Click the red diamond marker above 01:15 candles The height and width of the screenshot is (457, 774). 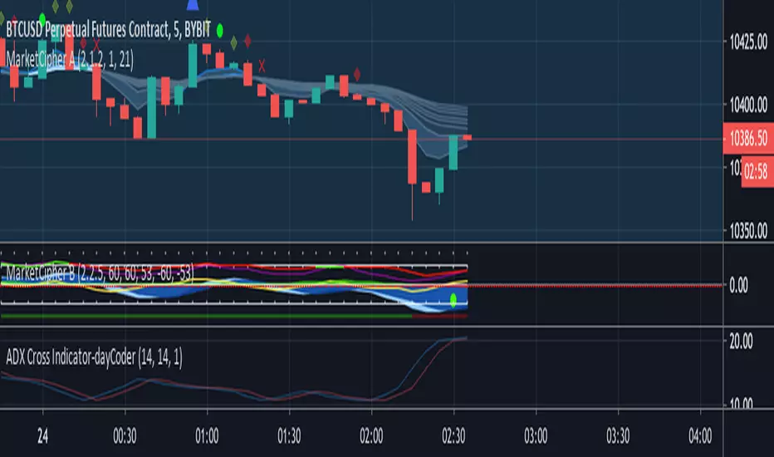[247, 41]
